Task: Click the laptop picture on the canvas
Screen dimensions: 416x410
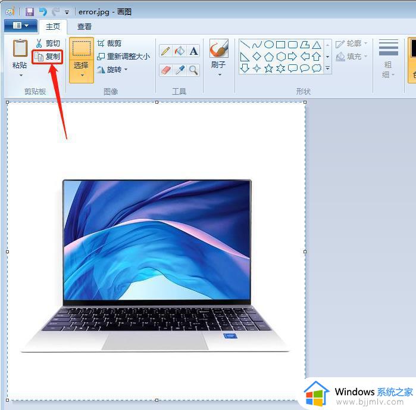Action: coord(155,266)
